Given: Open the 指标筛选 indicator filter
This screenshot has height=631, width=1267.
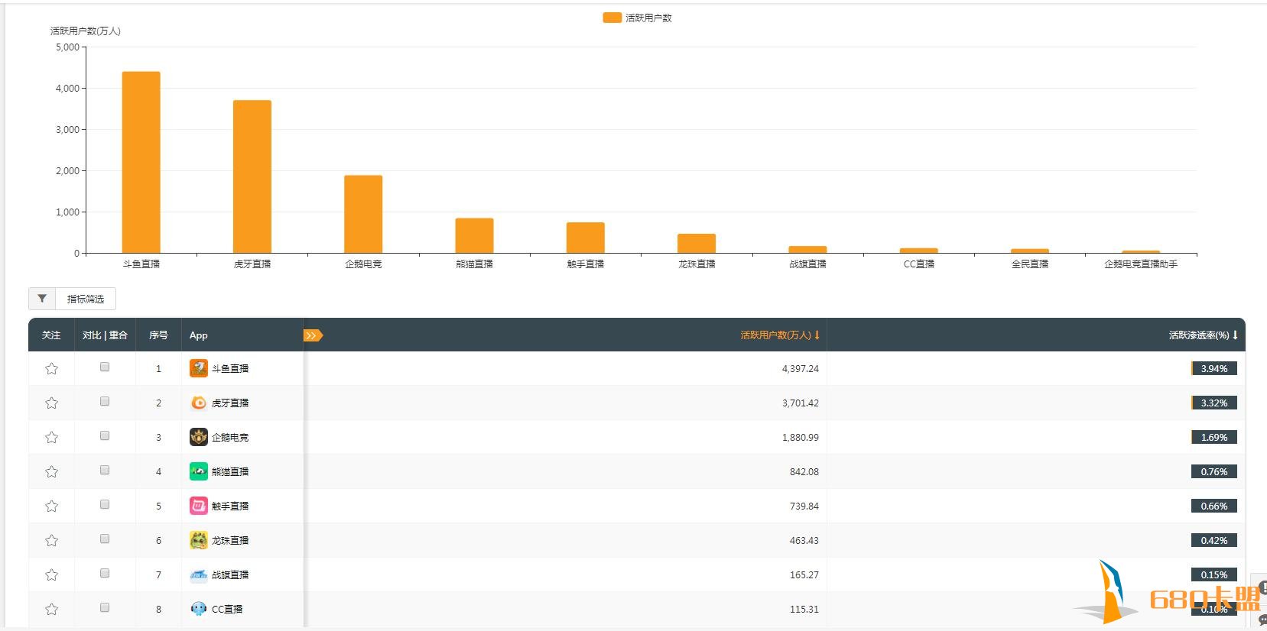Looking at the screenshot, I should point(85,299).
